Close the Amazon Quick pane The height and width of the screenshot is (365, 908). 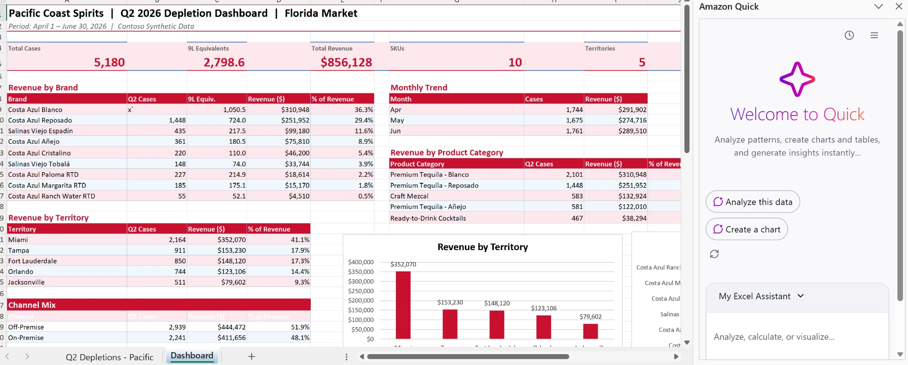tap(899, 7)
